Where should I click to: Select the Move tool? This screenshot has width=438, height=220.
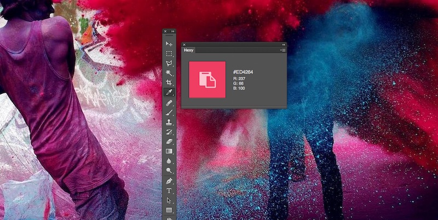tap(169, 44)
